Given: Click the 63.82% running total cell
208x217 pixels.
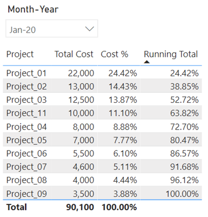Looking at the screenshot, I should tap(184, 113).
